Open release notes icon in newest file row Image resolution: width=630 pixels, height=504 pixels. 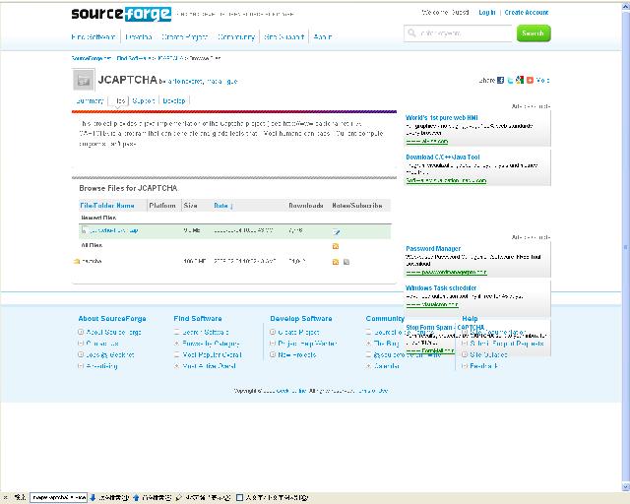337,231
